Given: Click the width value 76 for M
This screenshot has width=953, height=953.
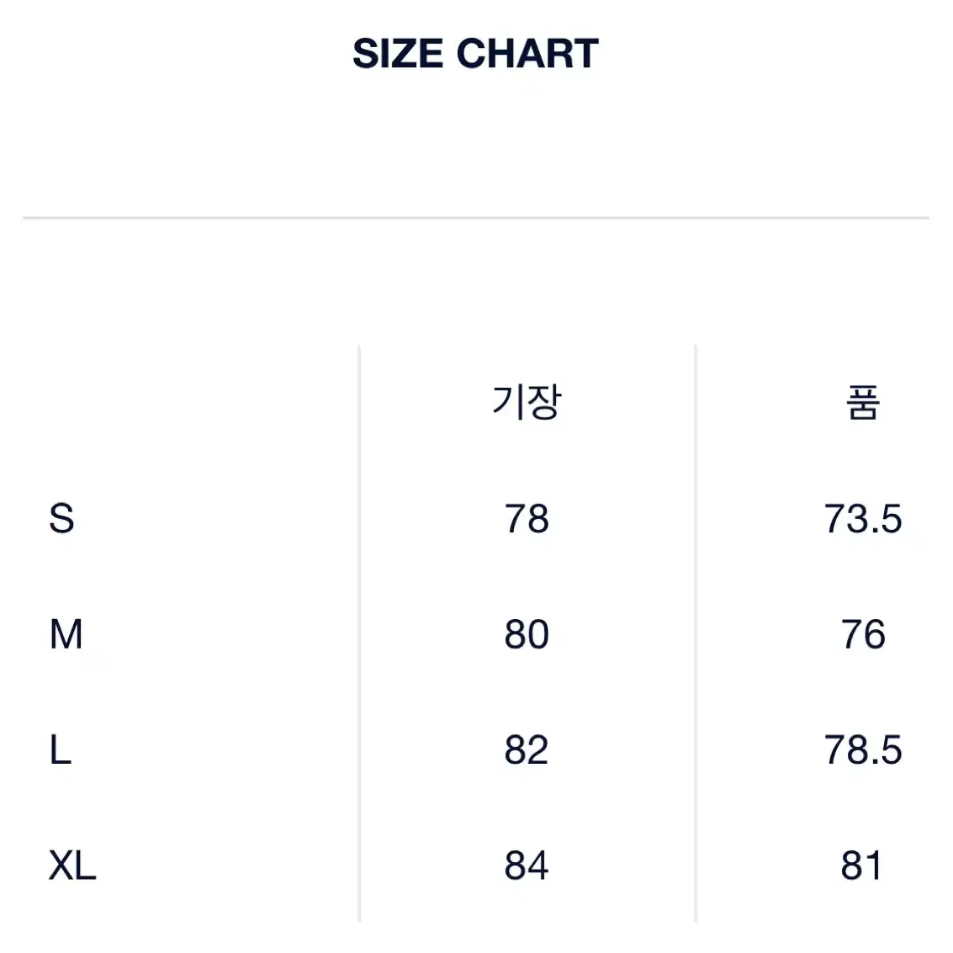Looking at the screenshot, I should click(x=862, y=634).
